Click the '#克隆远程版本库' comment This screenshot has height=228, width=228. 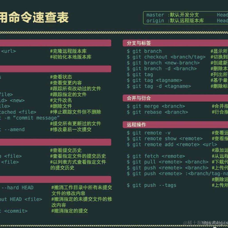[x=68, y=51]
